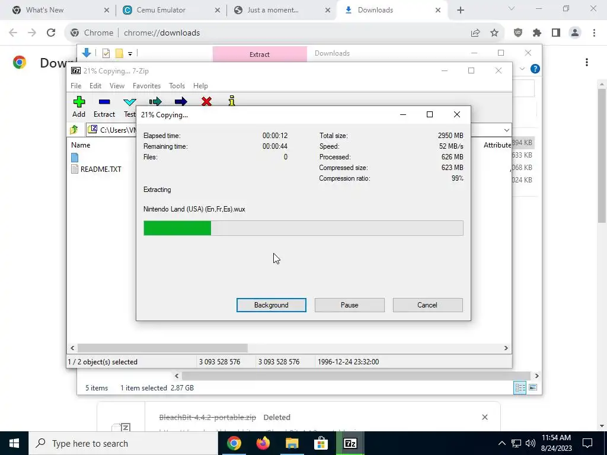
Task: Click the Copy arrow icon in 7-Zip toolbar
Action: point(155,102)
